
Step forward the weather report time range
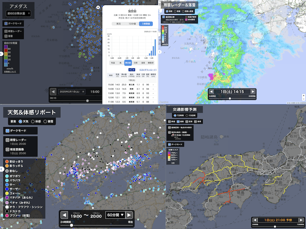pos(129,215)
